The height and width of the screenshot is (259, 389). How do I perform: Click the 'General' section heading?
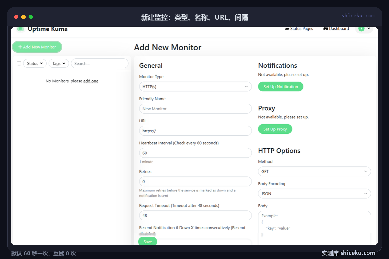coord(151,65)
